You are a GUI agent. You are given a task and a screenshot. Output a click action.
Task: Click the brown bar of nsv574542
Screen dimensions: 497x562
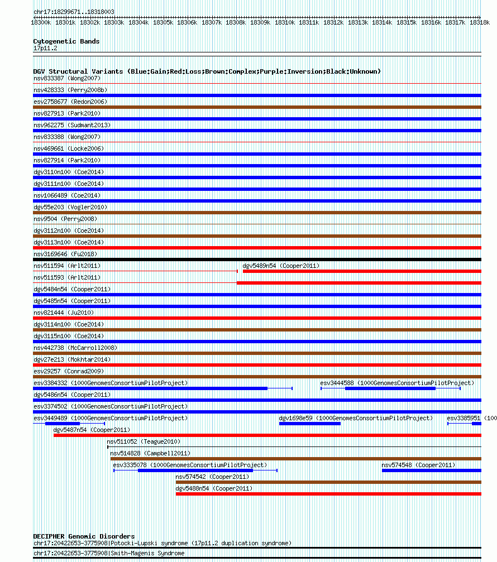click(328, 482)
